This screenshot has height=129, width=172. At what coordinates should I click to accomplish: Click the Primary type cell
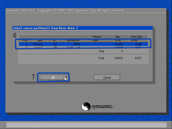click(x=38, y=44)
